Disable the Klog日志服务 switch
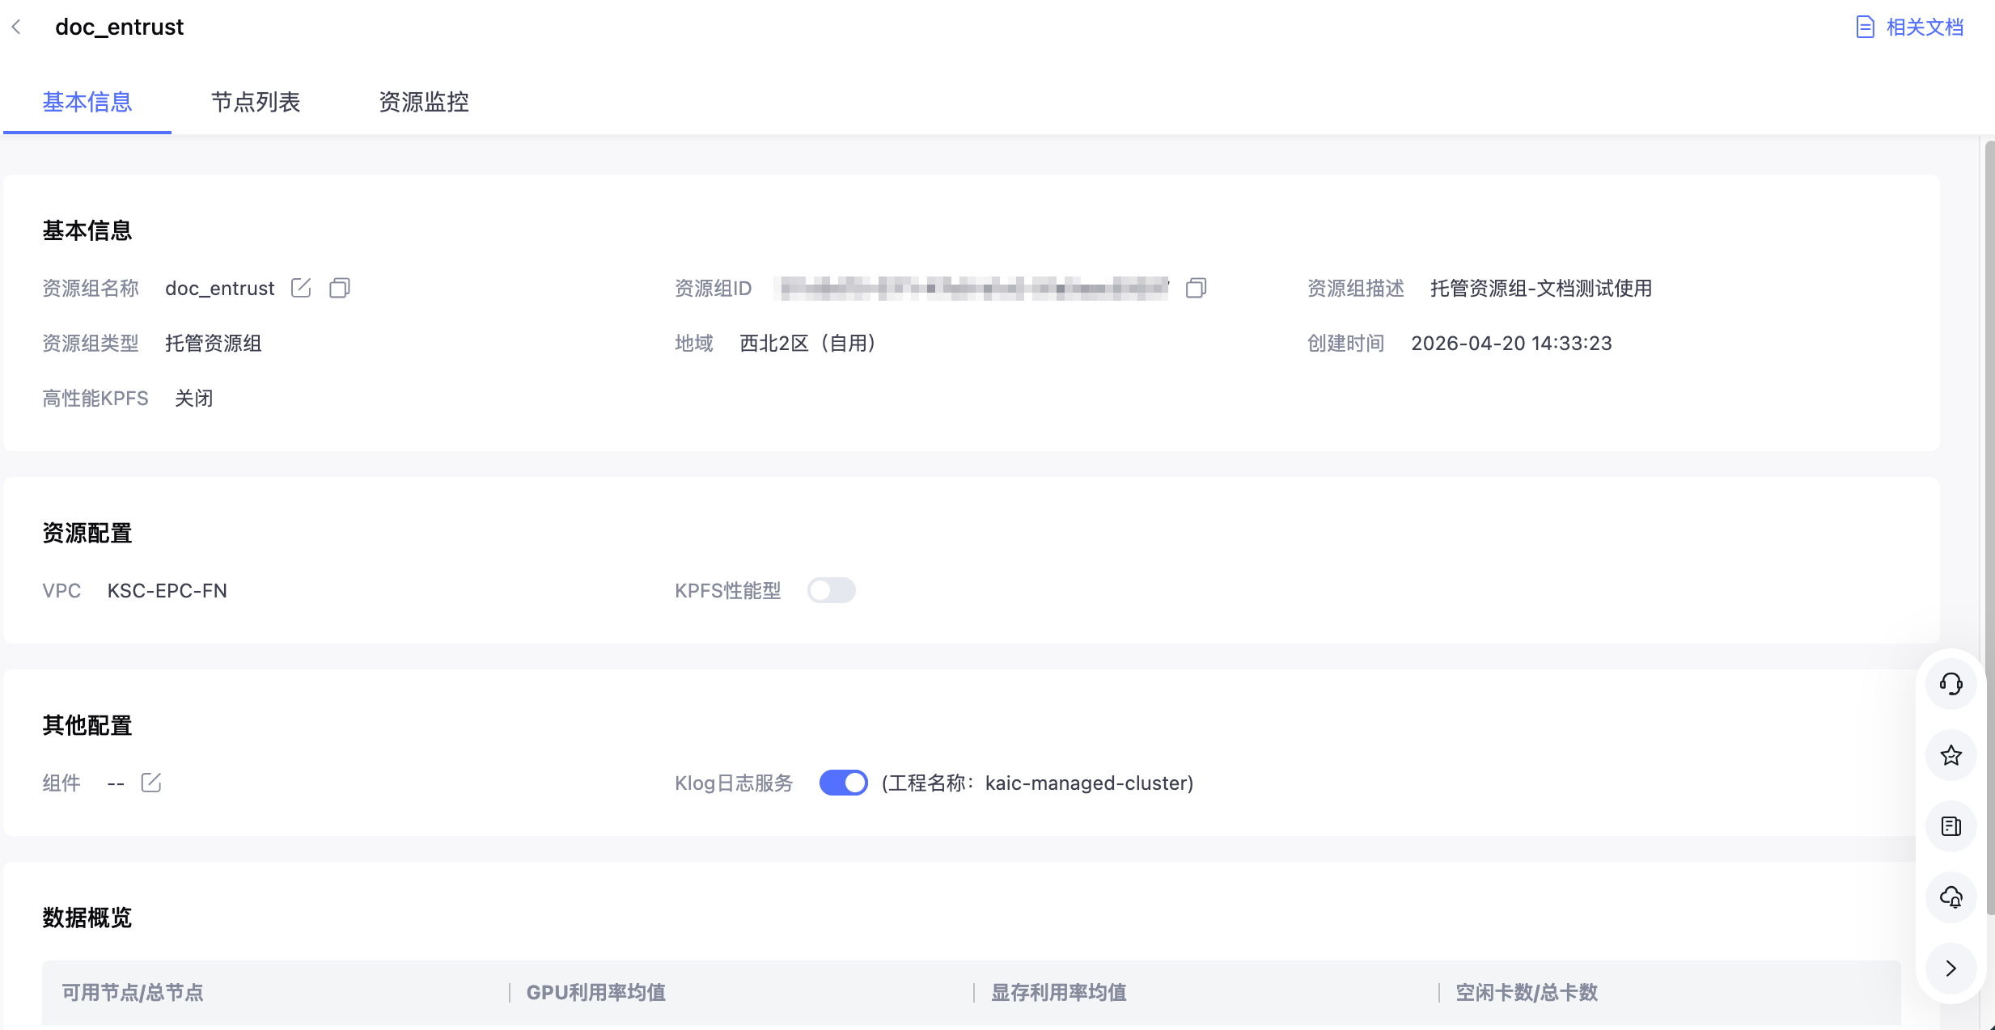The width and height of the screenshot is (1995, 1030). [x=843, y=783]
